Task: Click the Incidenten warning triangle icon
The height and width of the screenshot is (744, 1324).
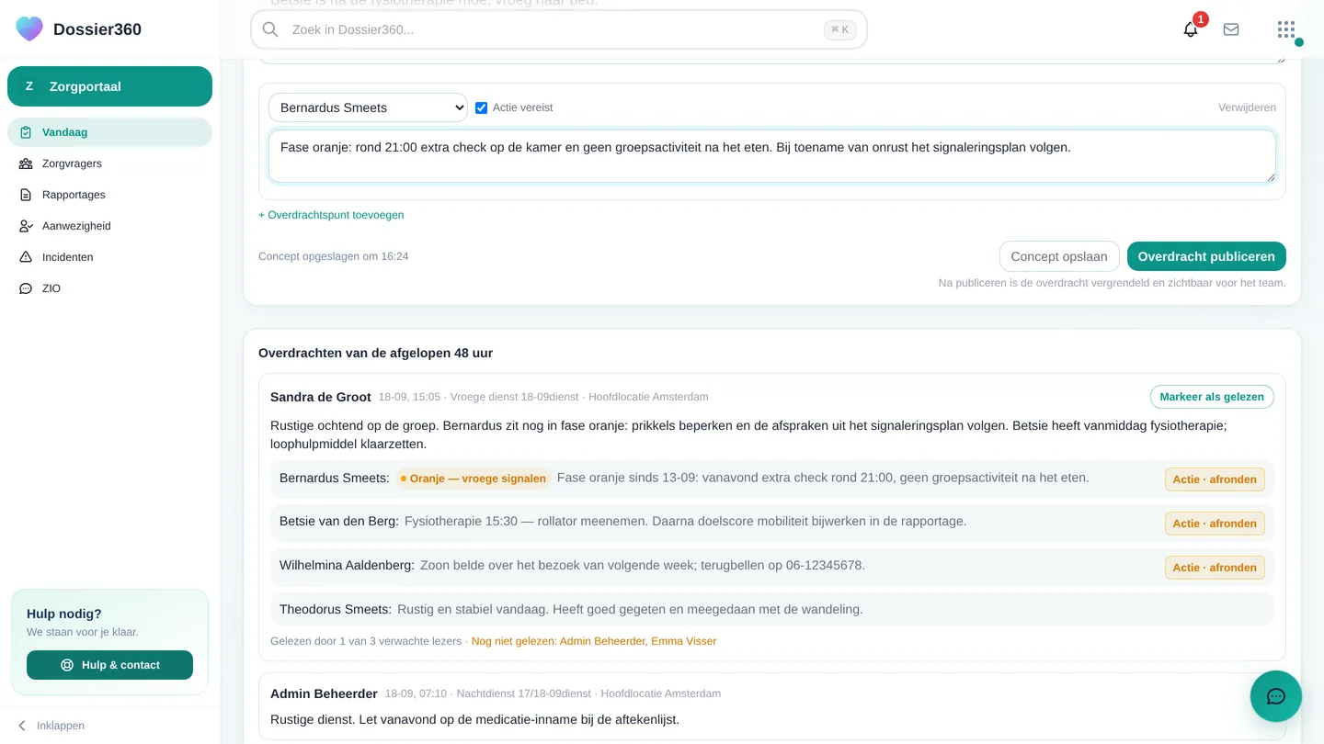Action: (x=26, y=257)
